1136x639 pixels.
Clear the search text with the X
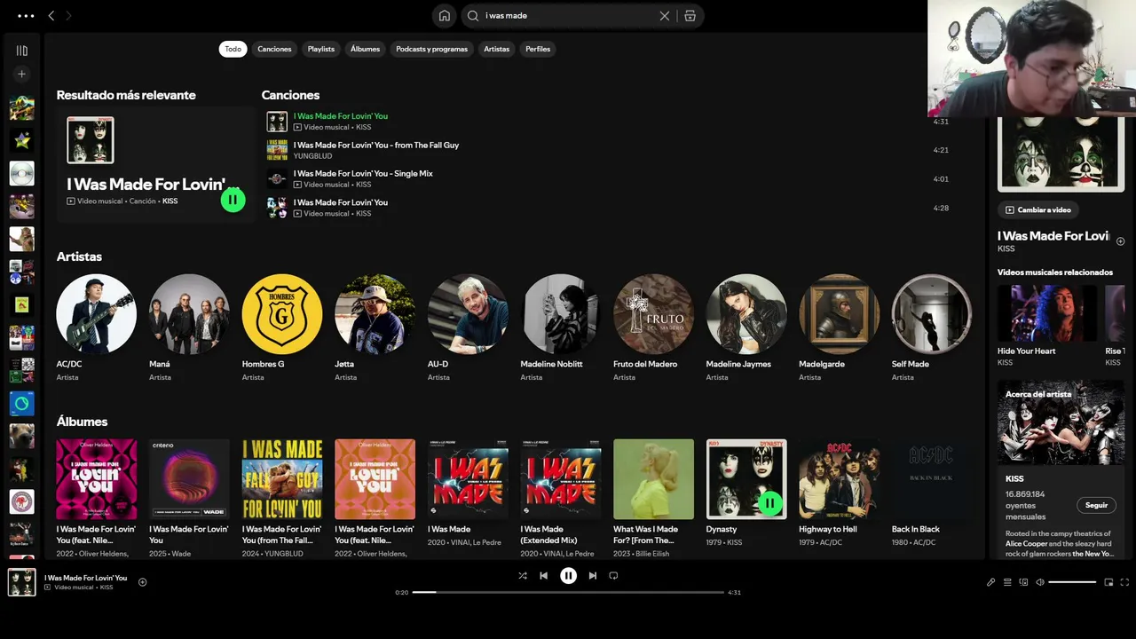665,16
